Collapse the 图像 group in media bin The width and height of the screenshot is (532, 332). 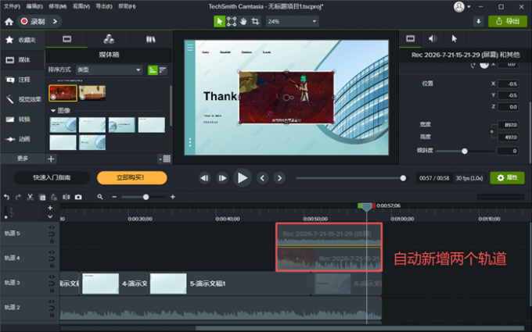click(53, 110)
